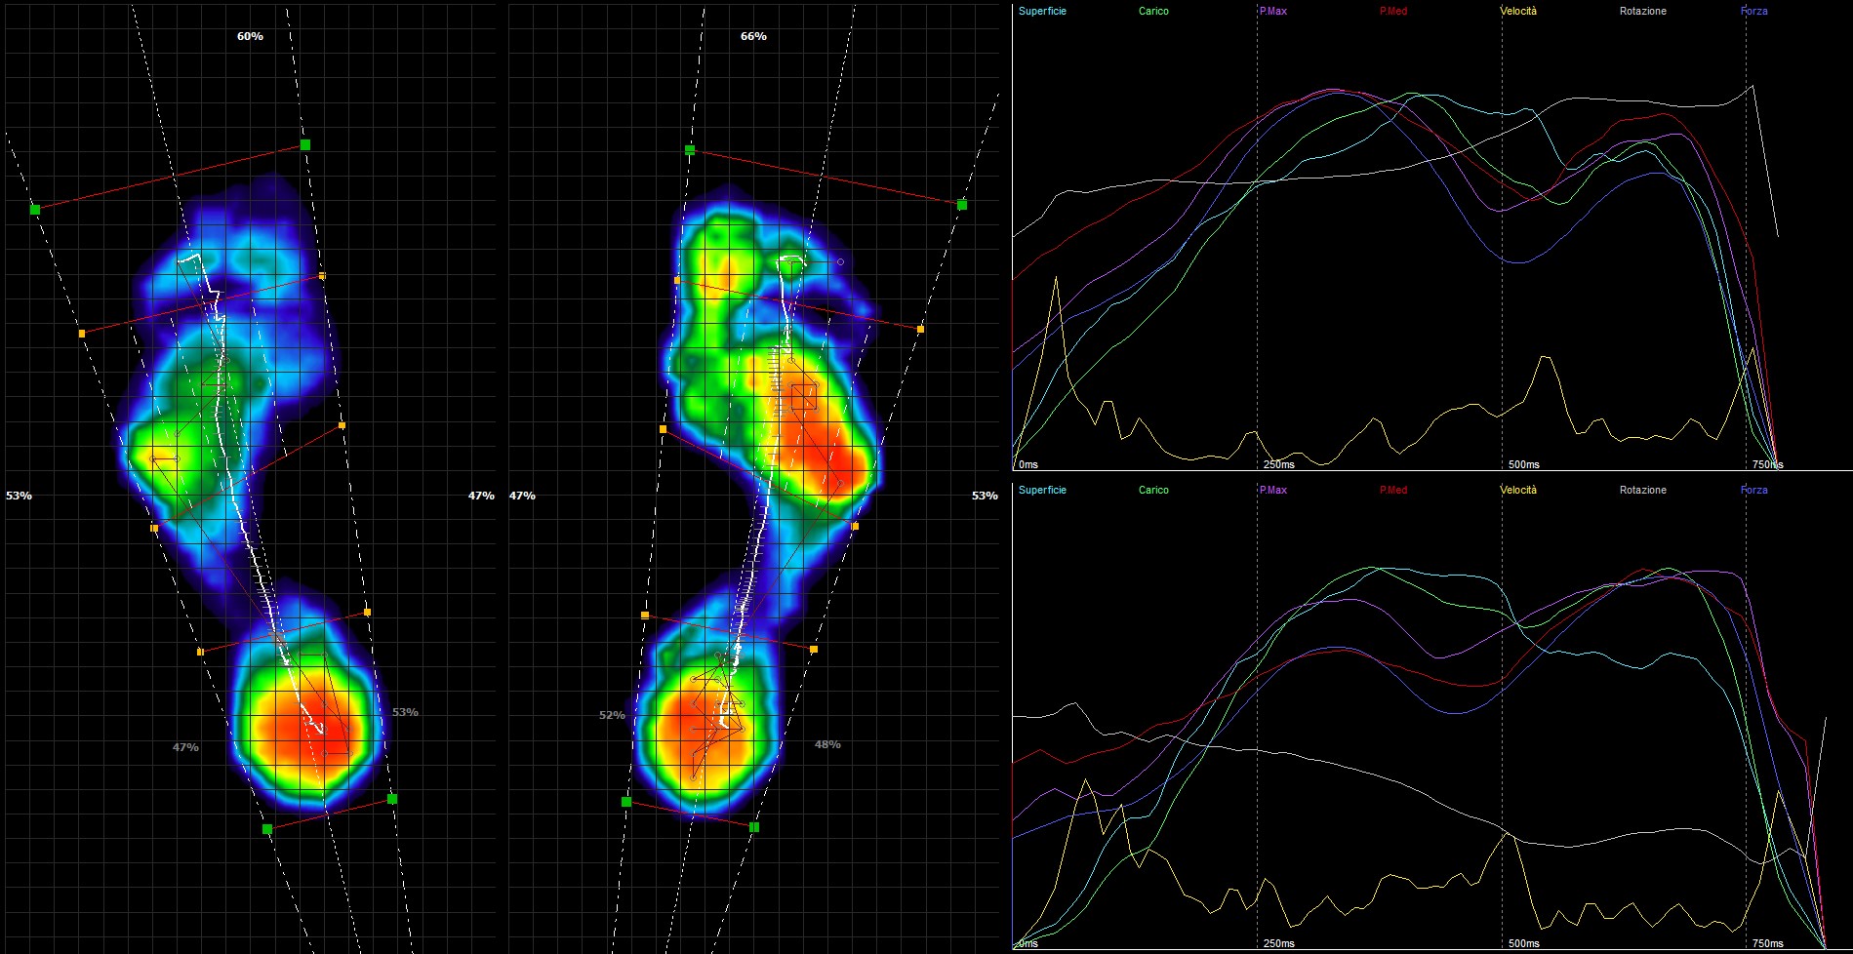Screen dimensions: 1853x954
Task: Select Rotazione legend in the upper graph
Action: pos(1642,12)
